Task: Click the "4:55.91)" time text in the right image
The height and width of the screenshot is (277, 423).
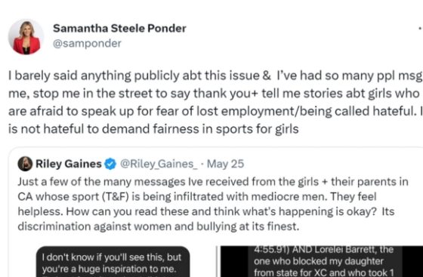Action: [x=272, y=250]
